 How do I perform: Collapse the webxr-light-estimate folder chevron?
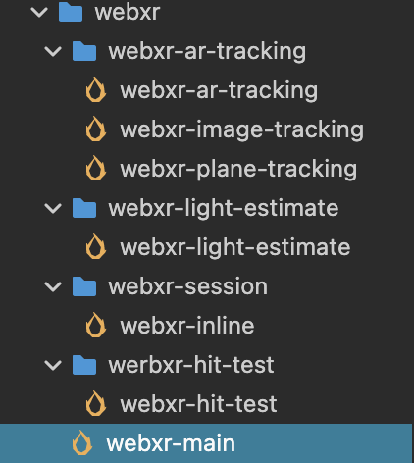53,208
